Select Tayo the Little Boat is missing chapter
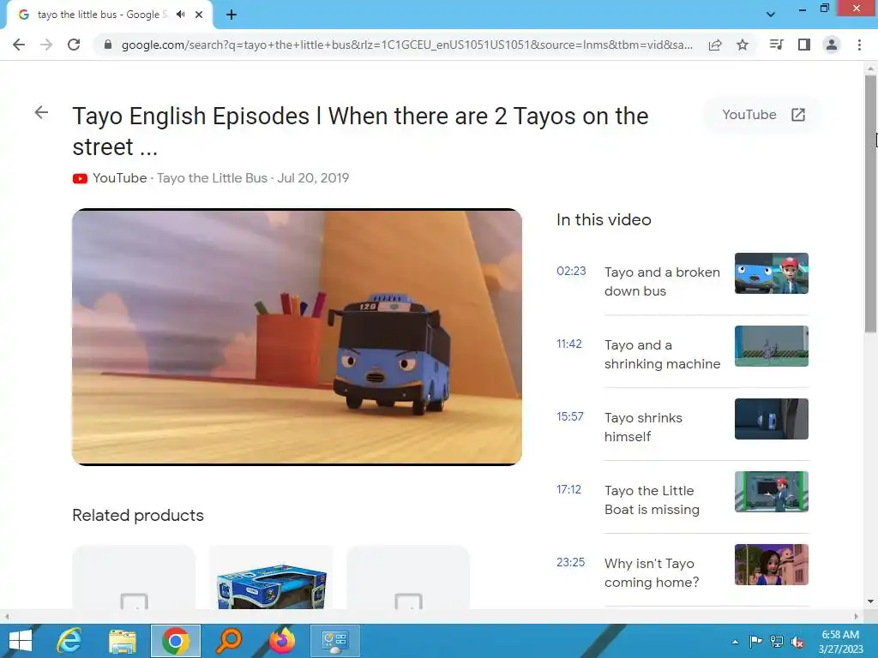The height and width of the screenshot is (658, 878). point(652,499)
